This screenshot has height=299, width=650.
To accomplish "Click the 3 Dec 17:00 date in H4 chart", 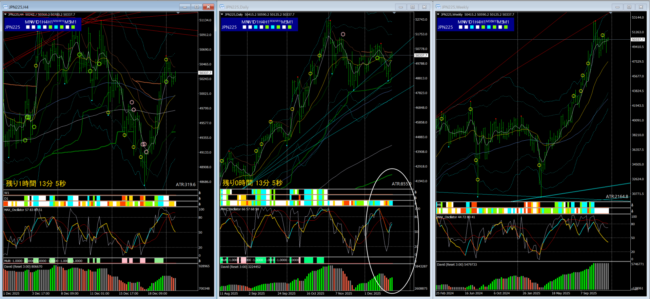I will [x=41, y=294].
